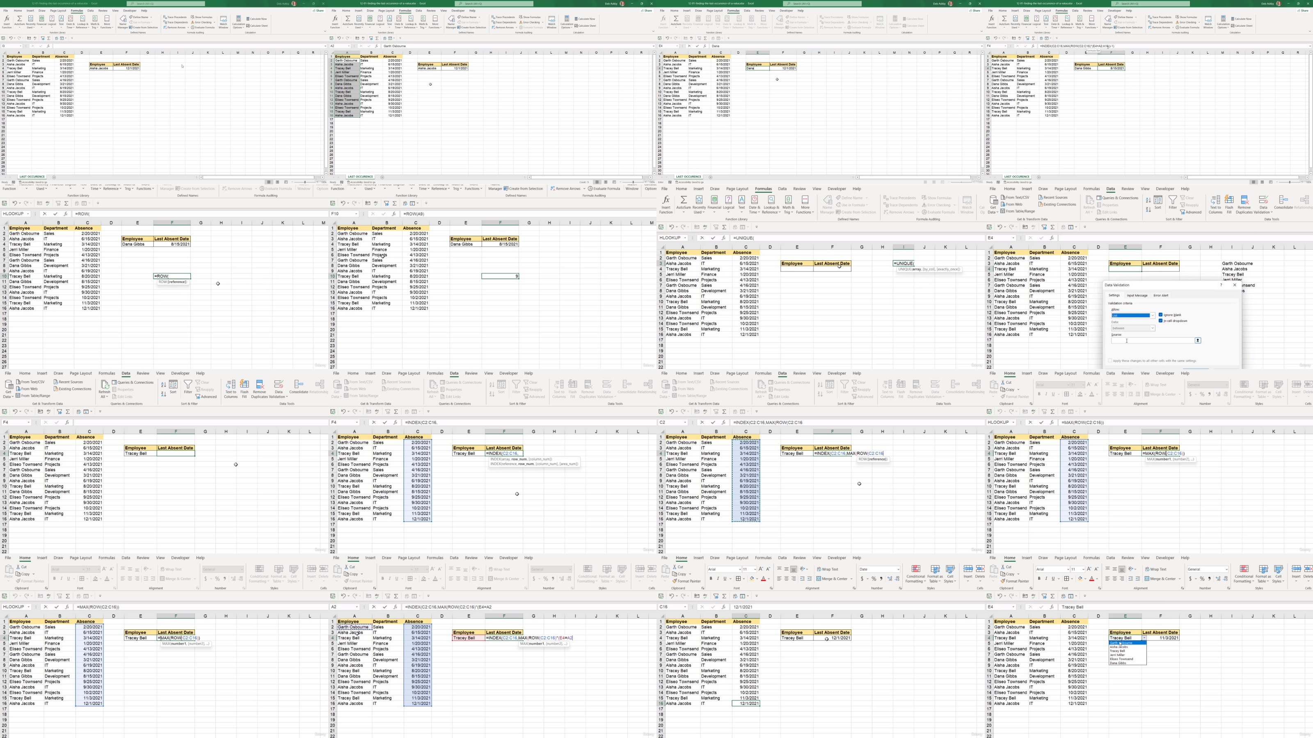The height and width of the screenshot is (738, 1313).
Task: Click Conditional Formatting in the name box C16 window
Action: click(x=915, y=574)
